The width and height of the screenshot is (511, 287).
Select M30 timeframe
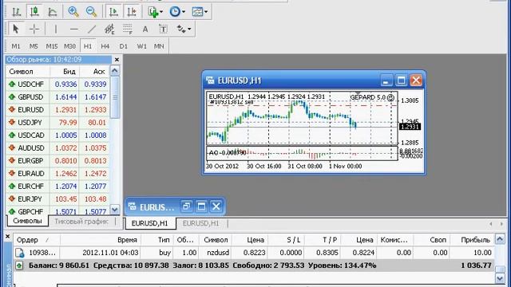pos(69,46)
